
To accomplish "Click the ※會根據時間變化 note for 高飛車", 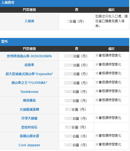I will click(x=108, y=64).
